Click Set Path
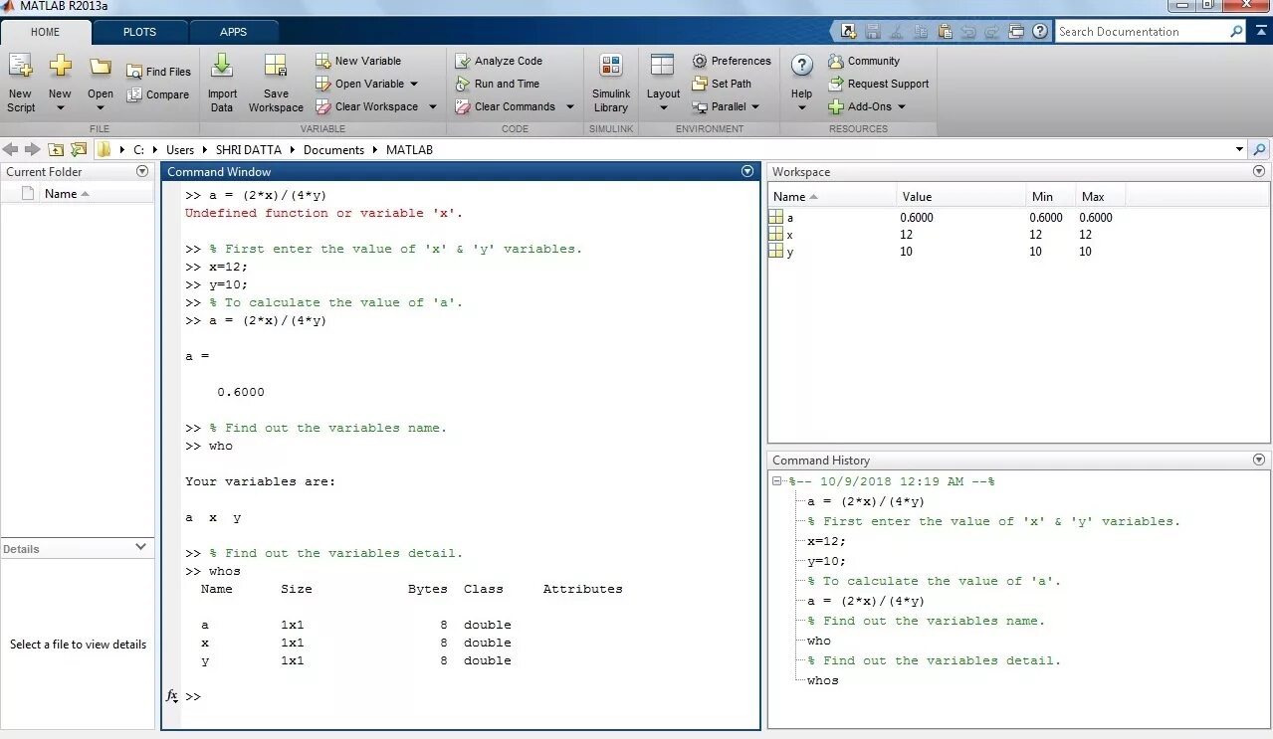Image resolution: width=1273 pixels, height=739 pixels. [x=722, y=84]
